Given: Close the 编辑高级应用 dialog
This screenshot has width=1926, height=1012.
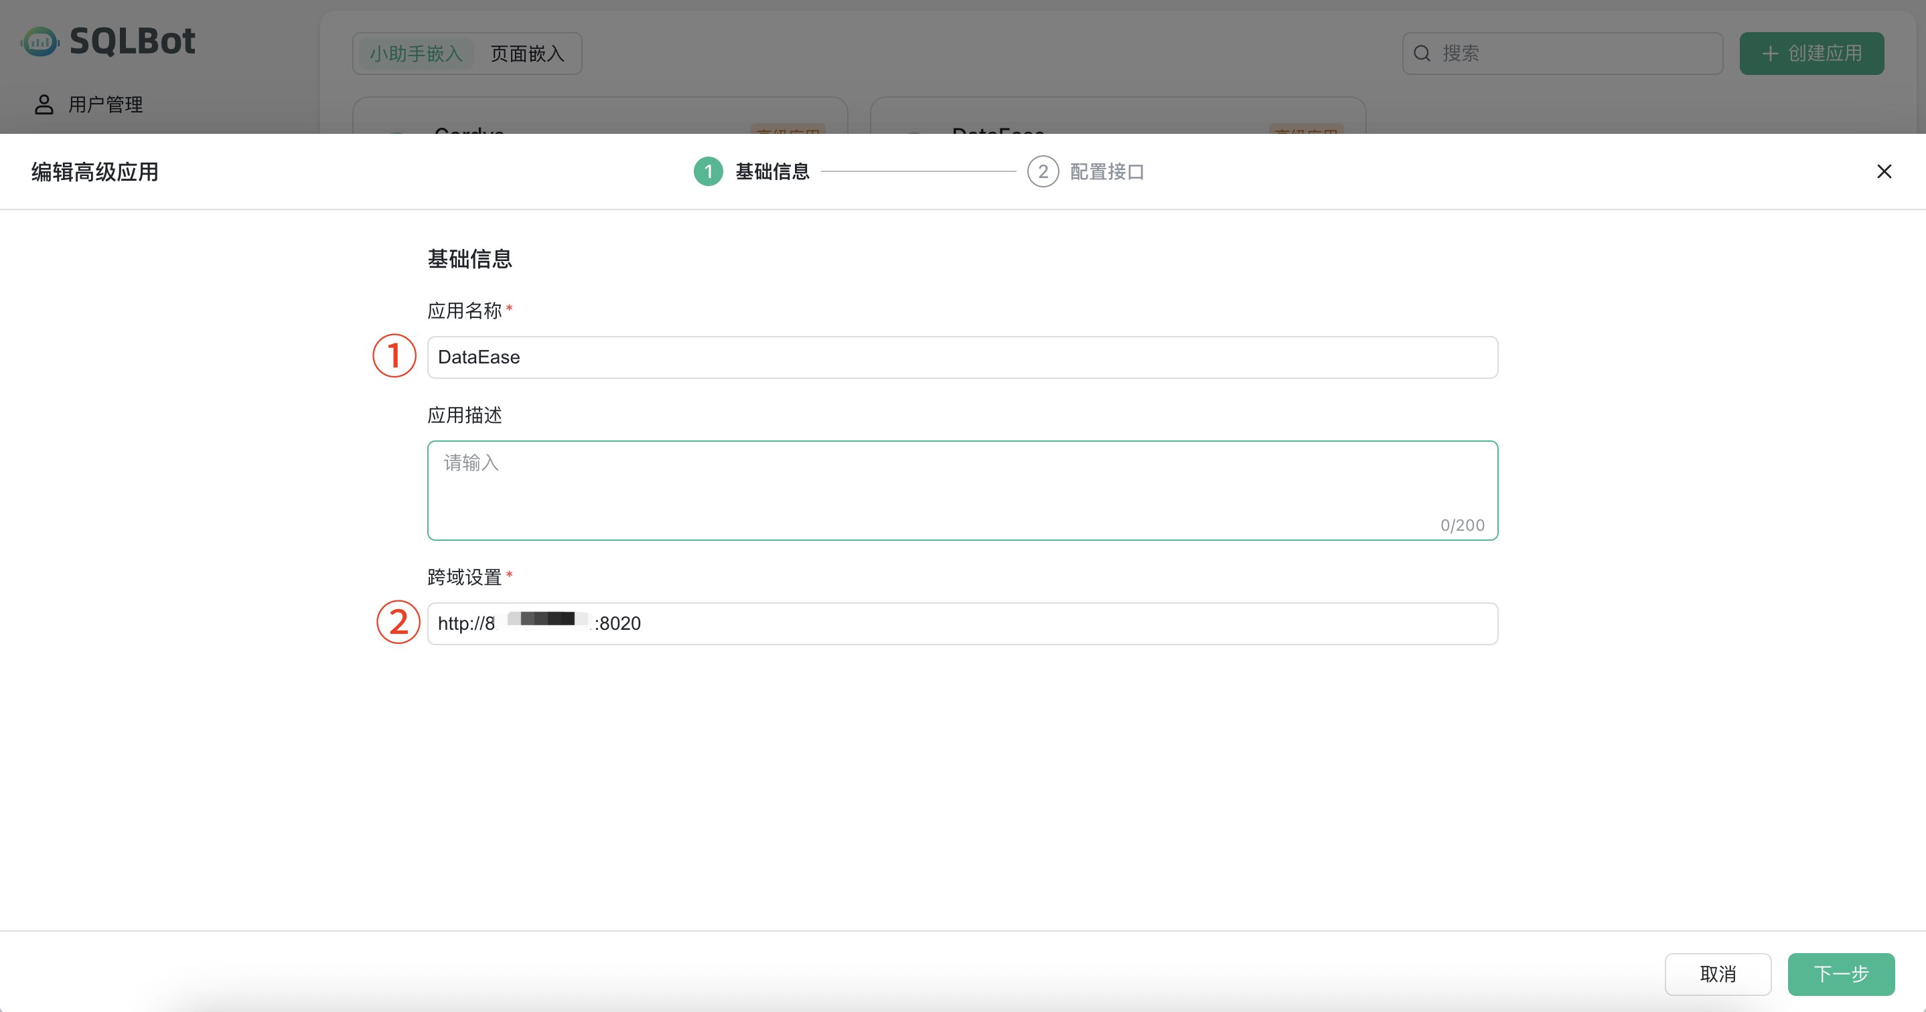Looking at the screenshot, I should pos(1885,171).
